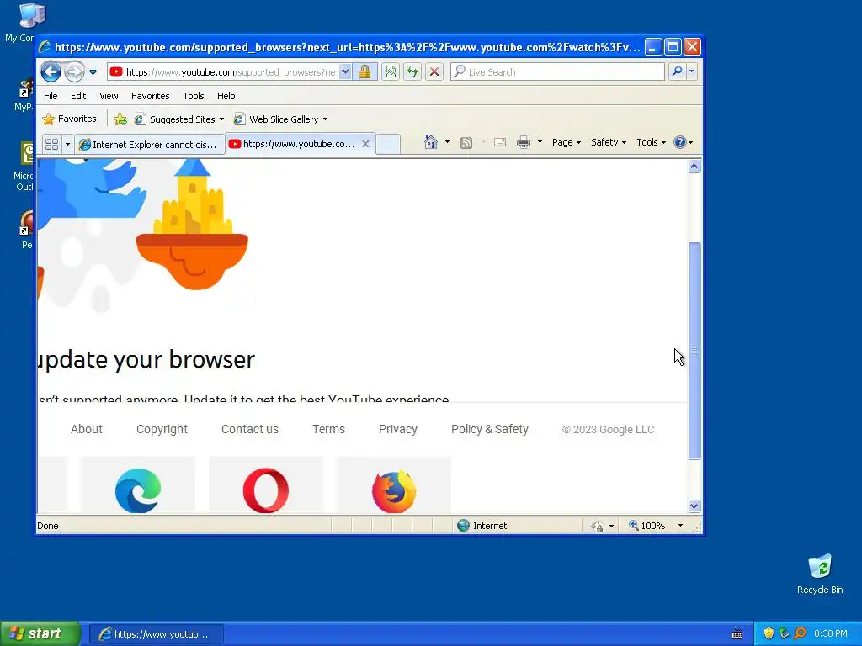Click the Contact us footer link
The height and width of the screenshot is (646, 862).
click(249, 429)
